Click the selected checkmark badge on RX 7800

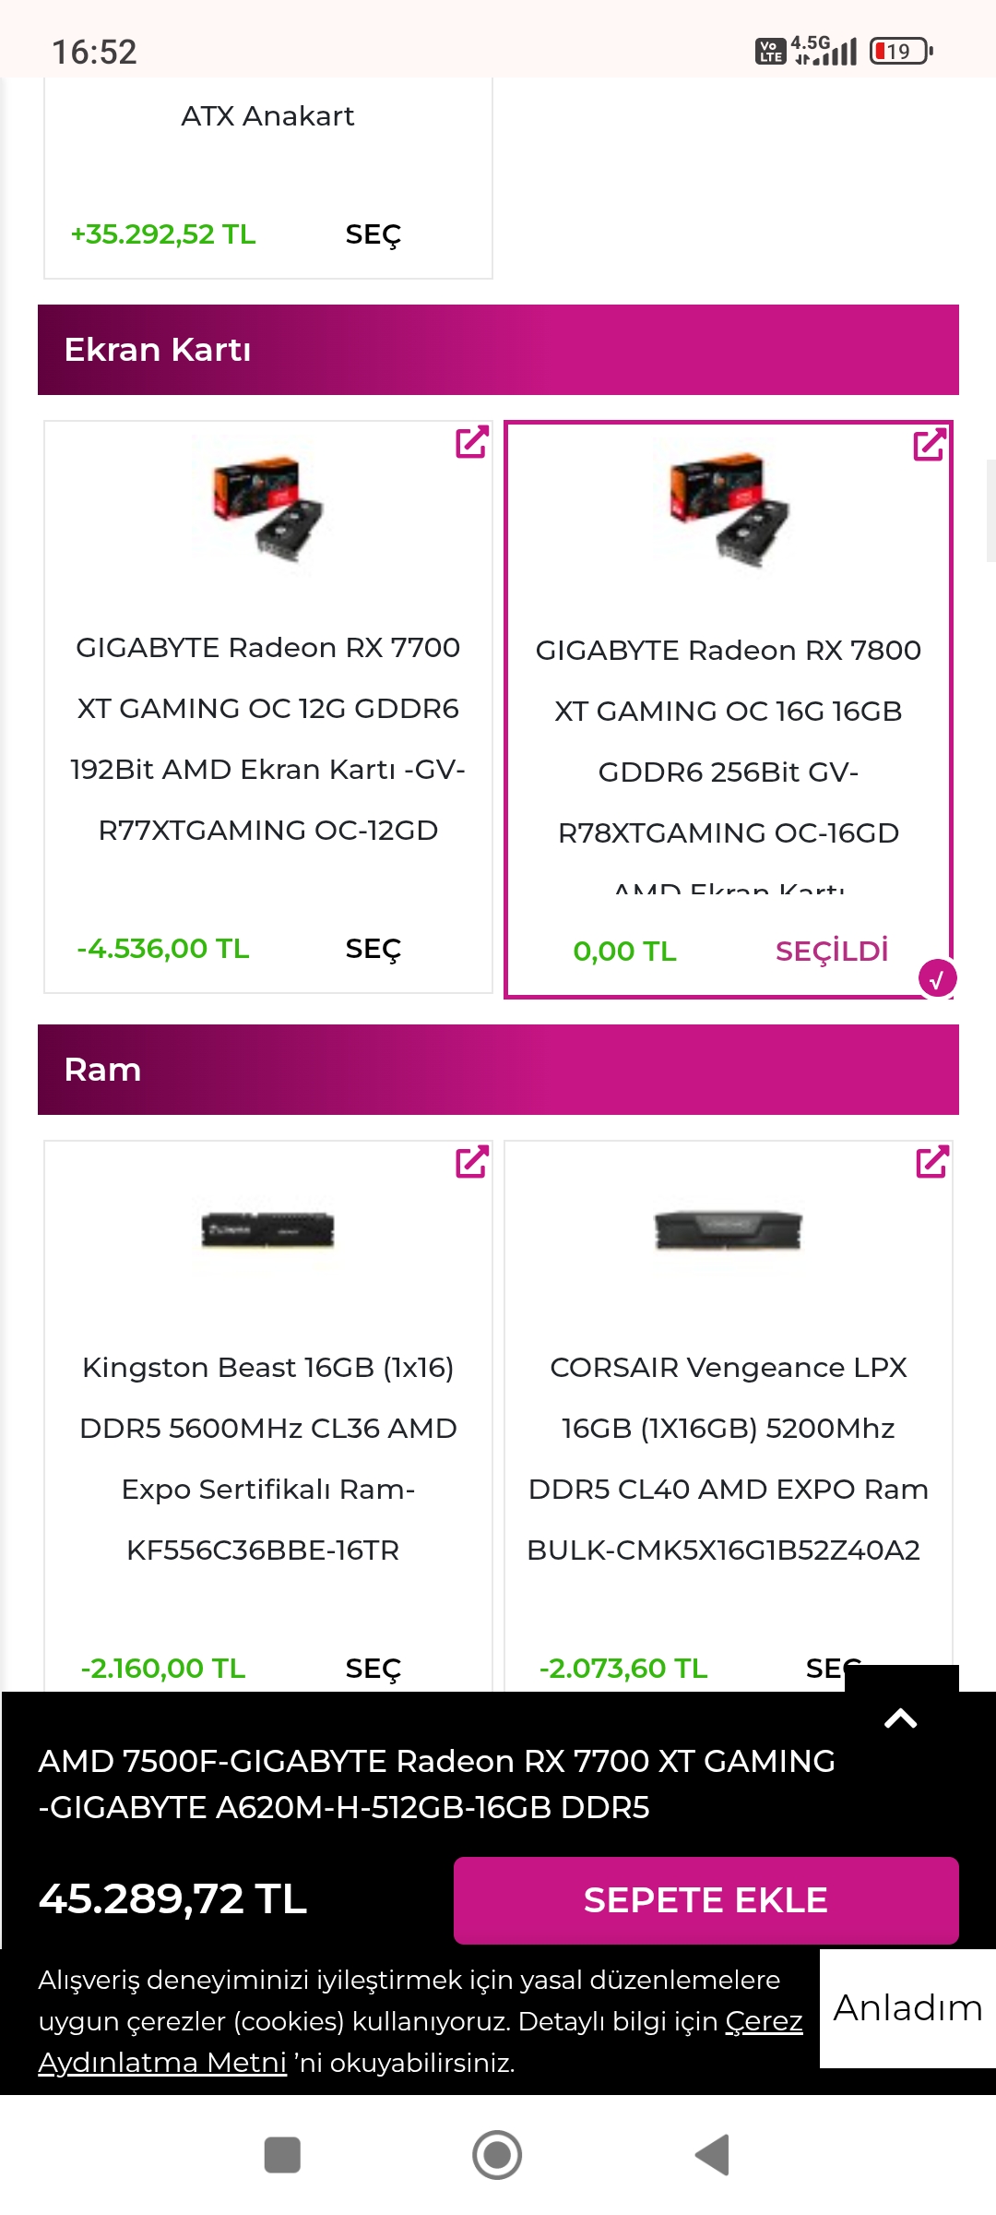937,979
